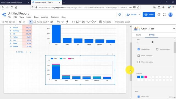This screenshot has height=99, width=176.
Task: Undo the last action
Action: click(20, 22)
